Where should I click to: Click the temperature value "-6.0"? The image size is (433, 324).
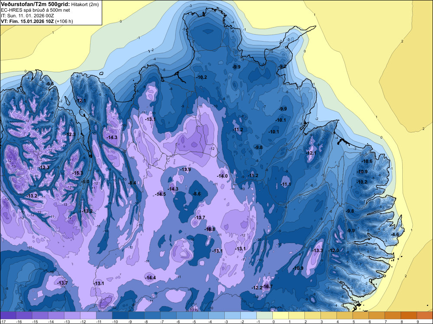pos(86,181)
